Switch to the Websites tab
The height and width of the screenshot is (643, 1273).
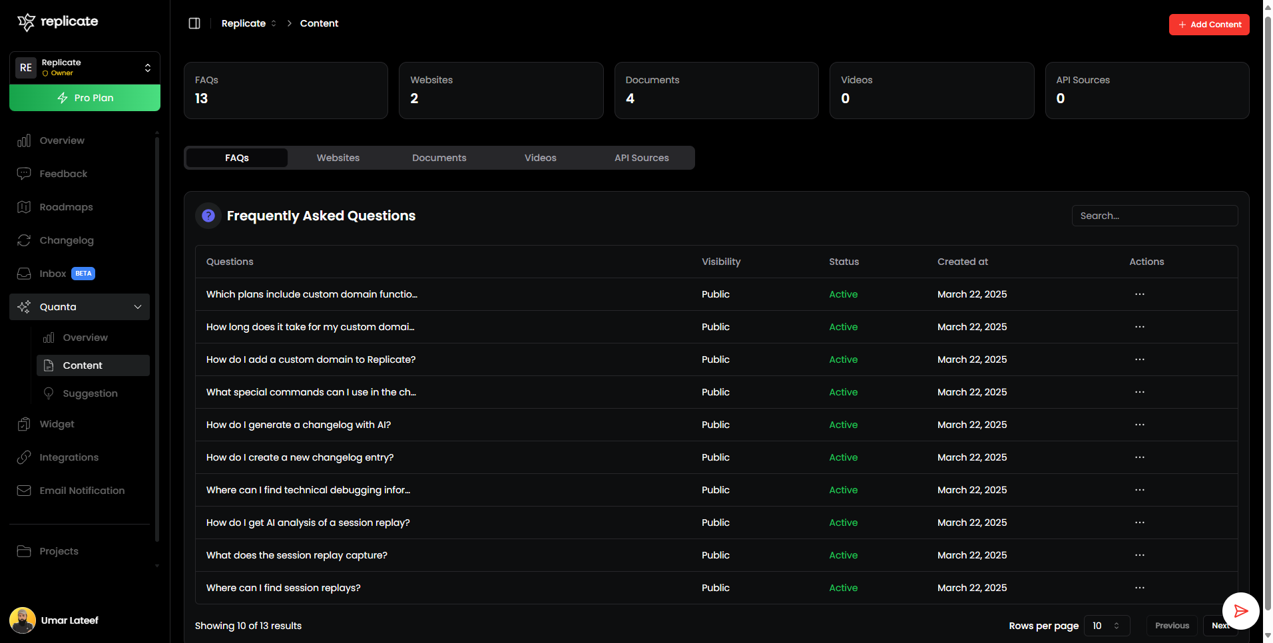click(338, 158)
